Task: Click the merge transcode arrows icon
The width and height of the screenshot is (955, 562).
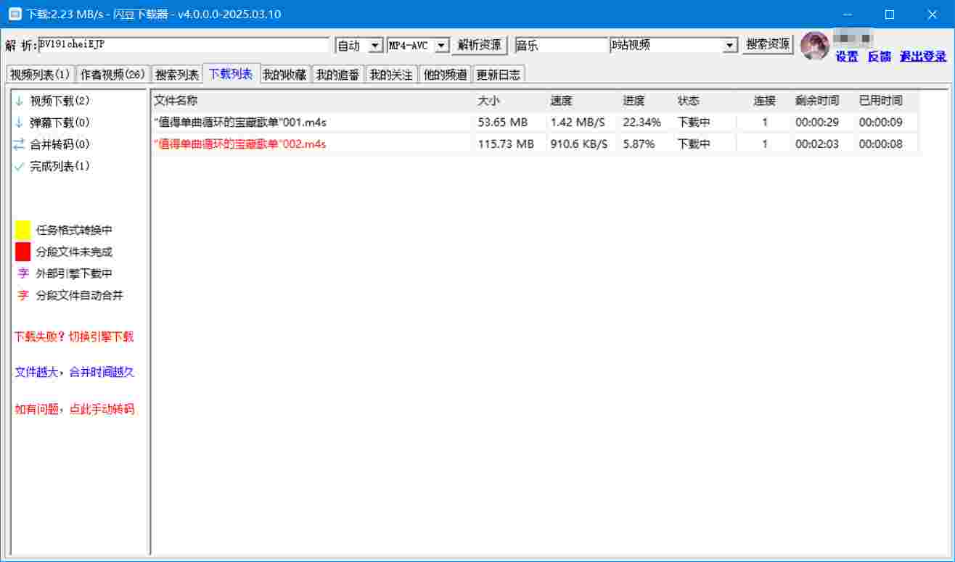Action: click(19, 144)
